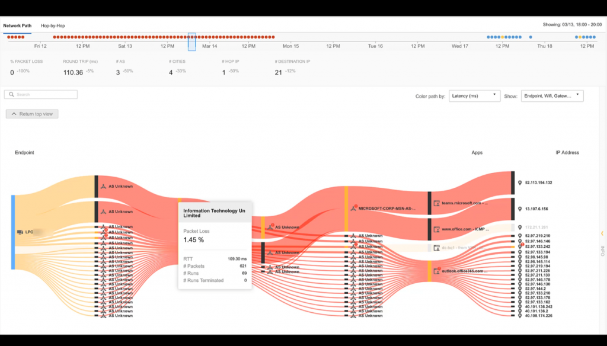Click the www.office.com app icon

[x=437, y=229]
